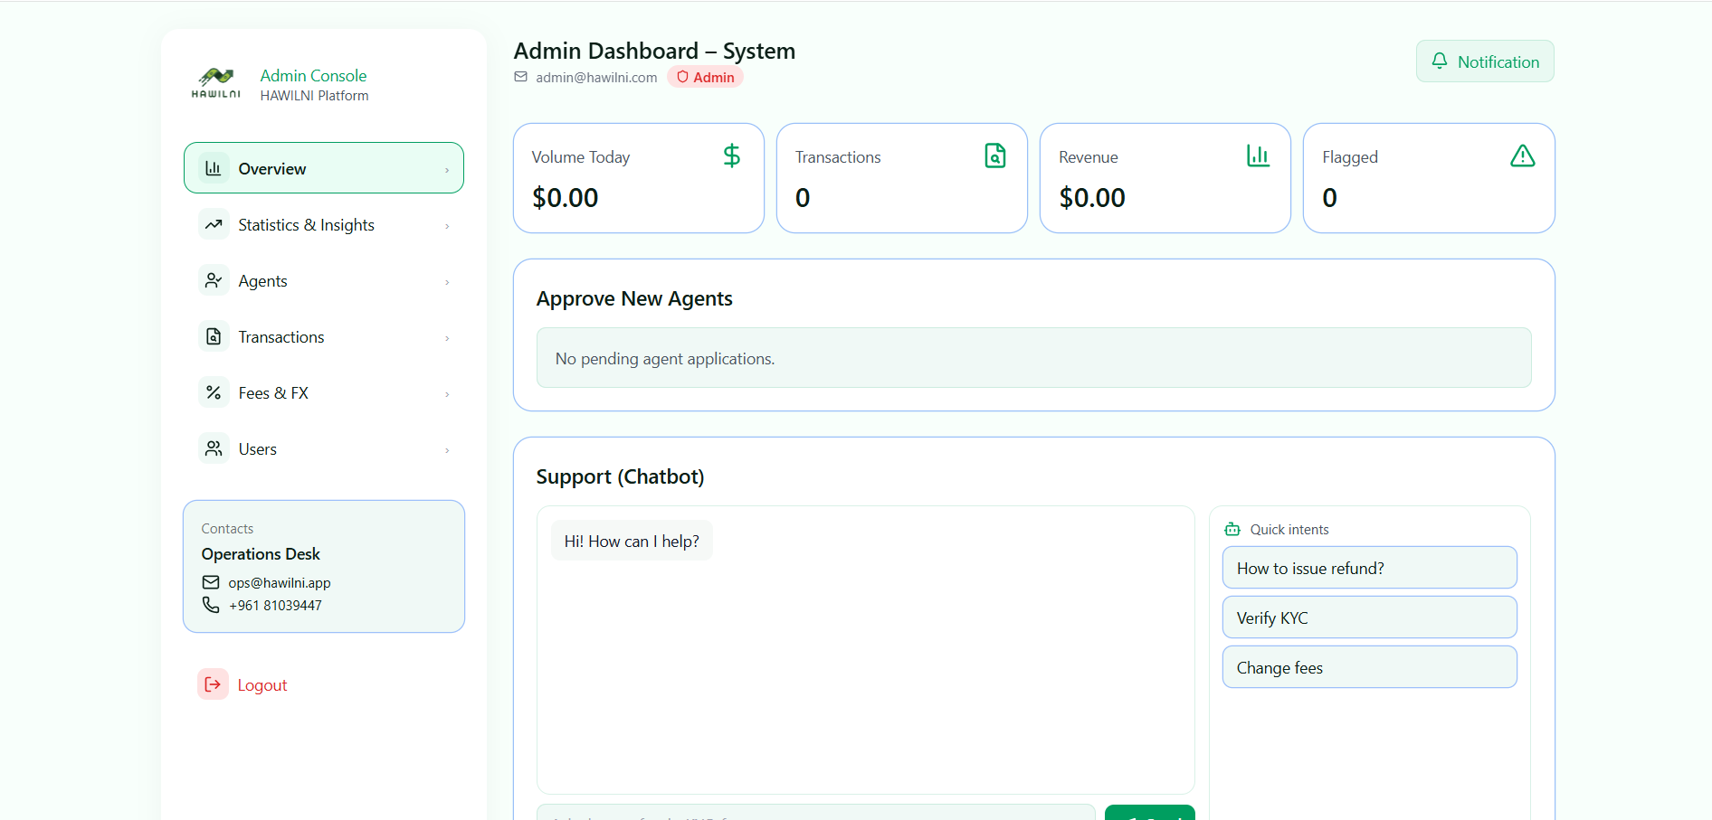The width and height of the screenshot is (1712, 820).
Task: Open Transactions in the sidebar
Action: pyautogui.click(x=281, y=337)
